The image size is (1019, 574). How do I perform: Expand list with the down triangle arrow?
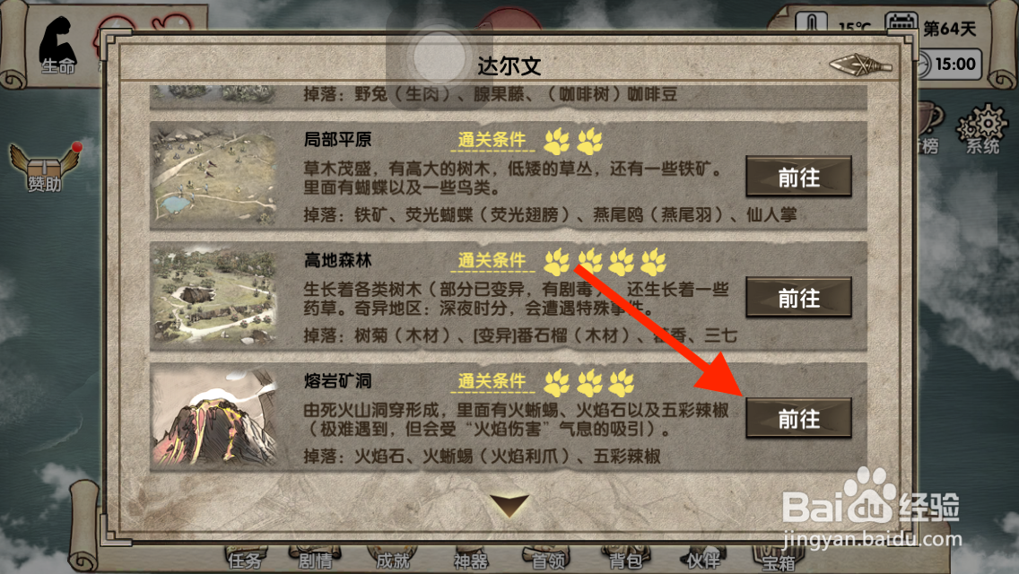coord(509,505)
